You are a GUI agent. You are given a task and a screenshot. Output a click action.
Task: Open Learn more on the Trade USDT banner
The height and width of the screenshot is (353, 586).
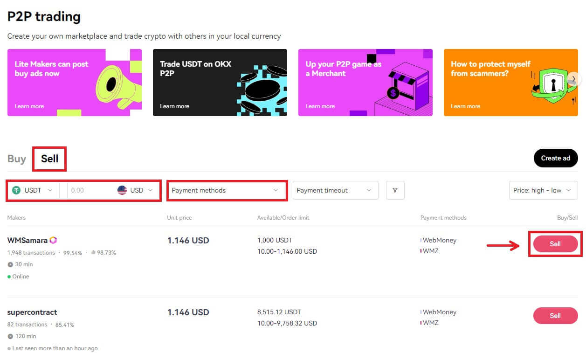point(175,106)
